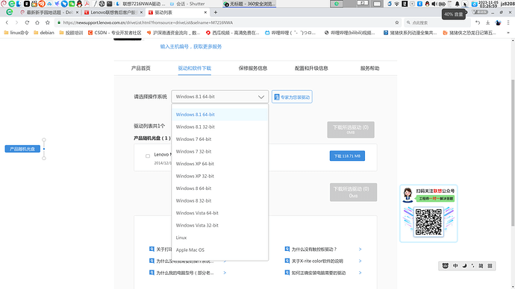515x289 pixels.
Task: Choose Windows 8.1 32-bit option
Action: pyautogui.click(x=219, y=127)
